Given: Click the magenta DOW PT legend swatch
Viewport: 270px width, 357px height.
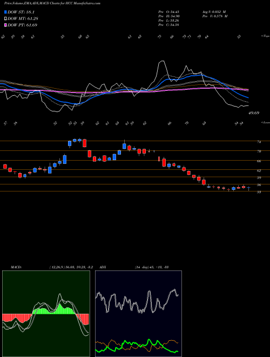Looking at the screenshot, I should [x=5, y=25].
